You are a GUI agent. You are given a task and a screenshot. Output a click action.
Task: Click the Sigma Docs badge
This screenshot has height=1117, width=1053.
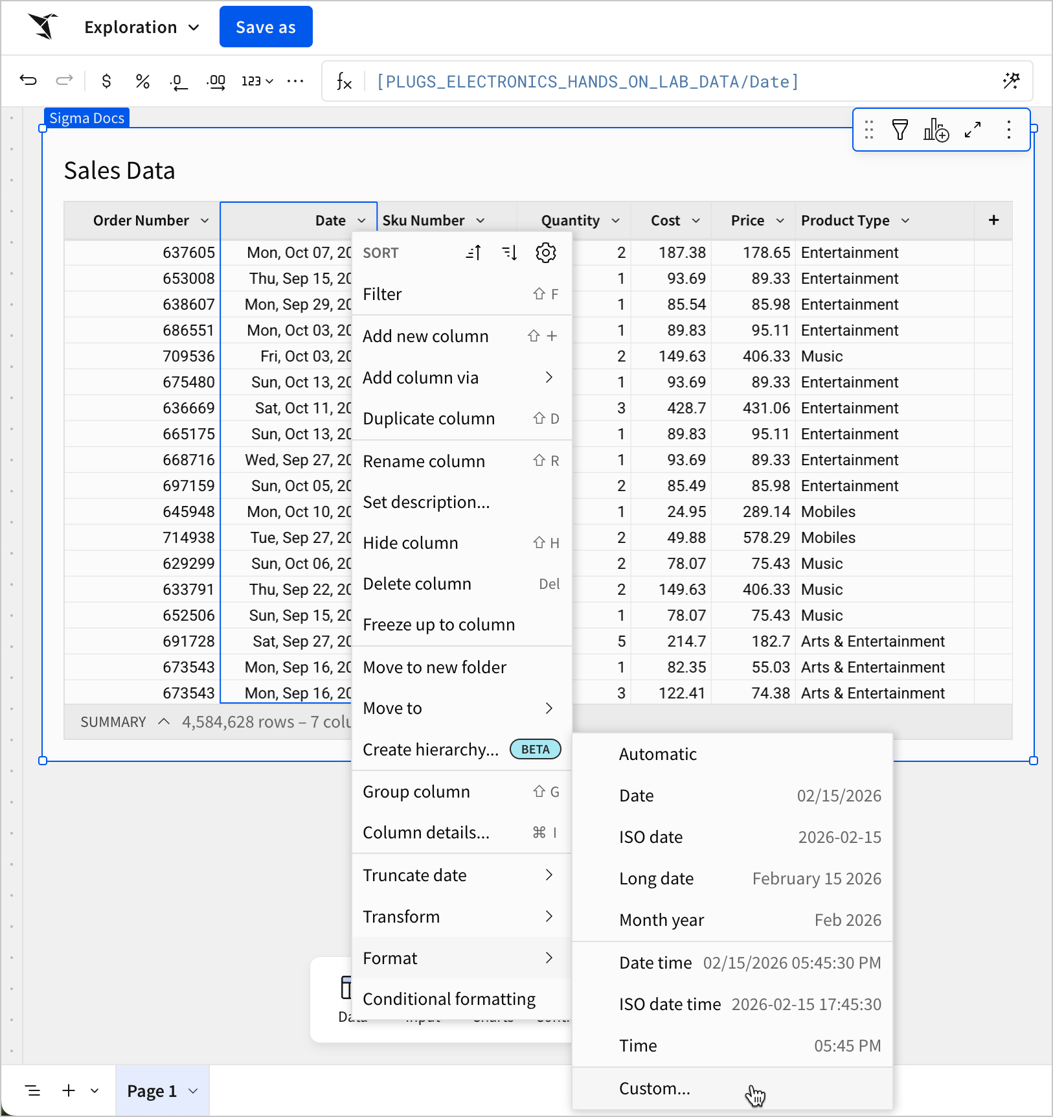(x=86, y=117)
